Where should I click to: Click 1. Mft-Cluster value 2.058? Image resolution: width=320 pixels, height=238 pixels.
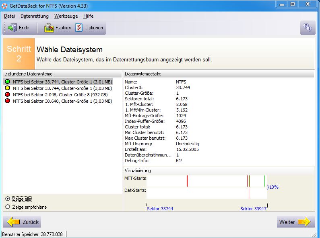182,104
